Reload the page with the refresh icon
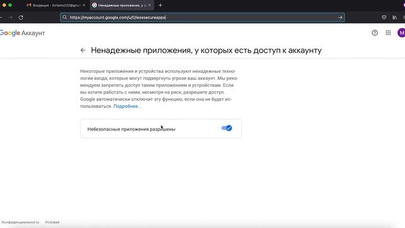 coord(21,18)
